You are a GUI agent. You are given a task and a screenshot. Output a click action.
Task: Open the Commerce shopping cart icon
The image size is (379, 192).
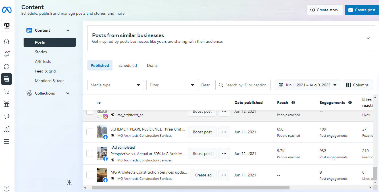click(x=6, y=91)
